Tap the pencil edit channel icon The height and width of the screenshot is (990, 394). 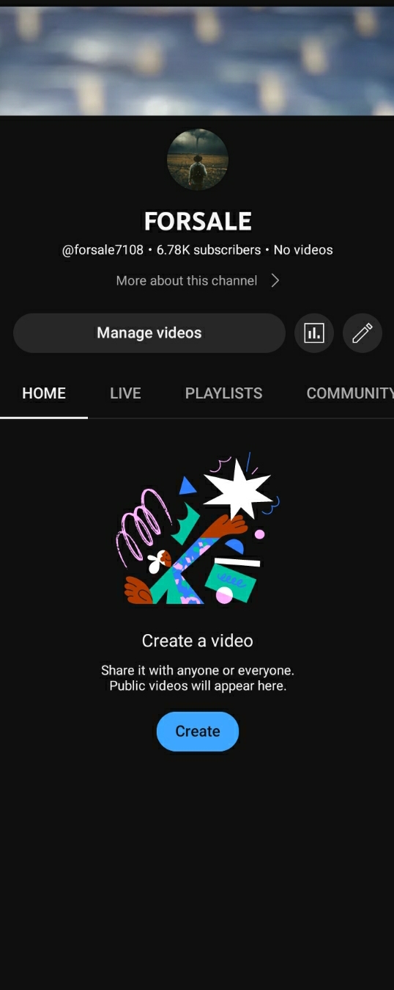(363, 333)
